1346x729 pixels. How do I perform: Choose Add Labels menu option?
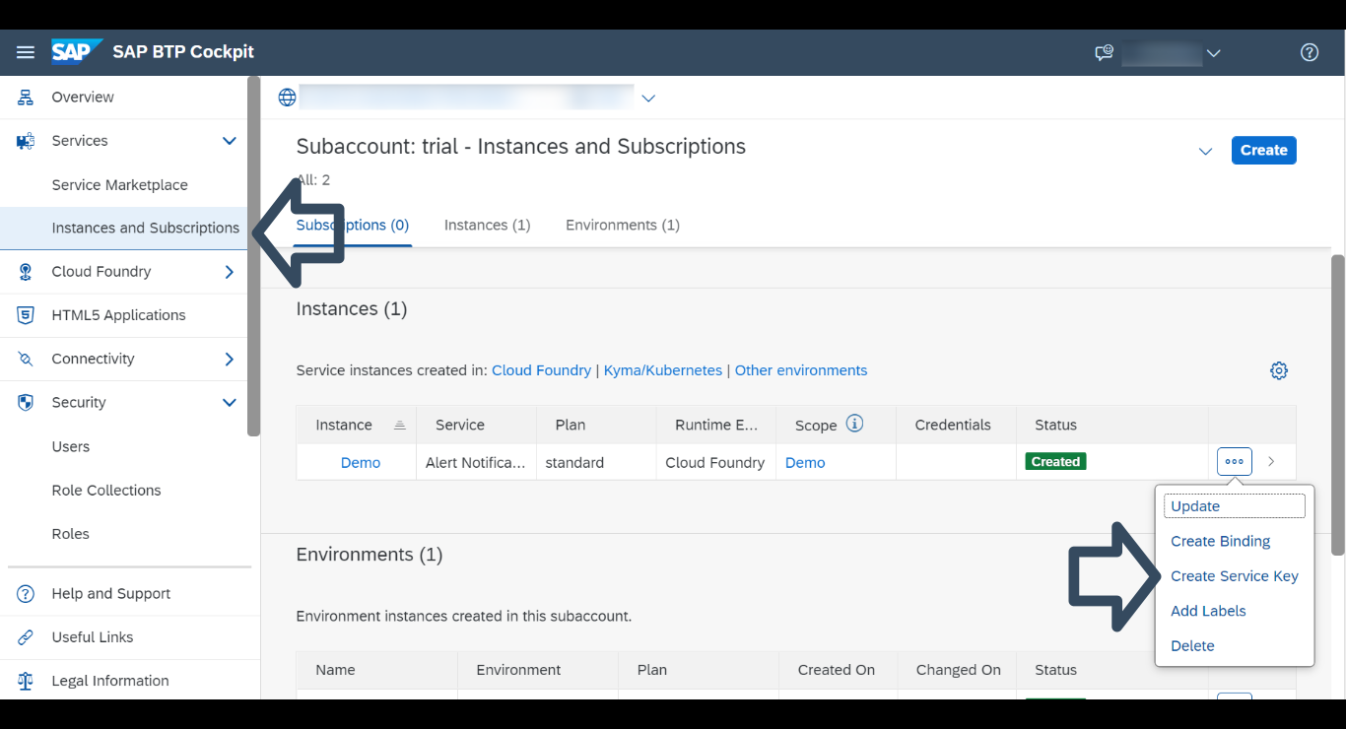point(1208,611)
